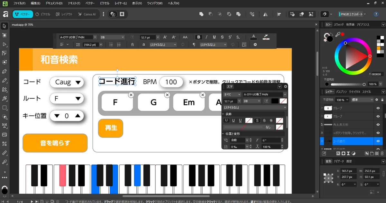Select the Place Image tool
The height and width of the screenshot is (203, 386).
click(x=5, y=135)
